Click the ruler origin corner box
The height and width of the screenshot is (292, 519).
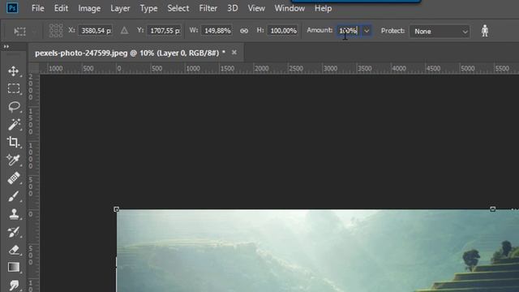(33, 68)
